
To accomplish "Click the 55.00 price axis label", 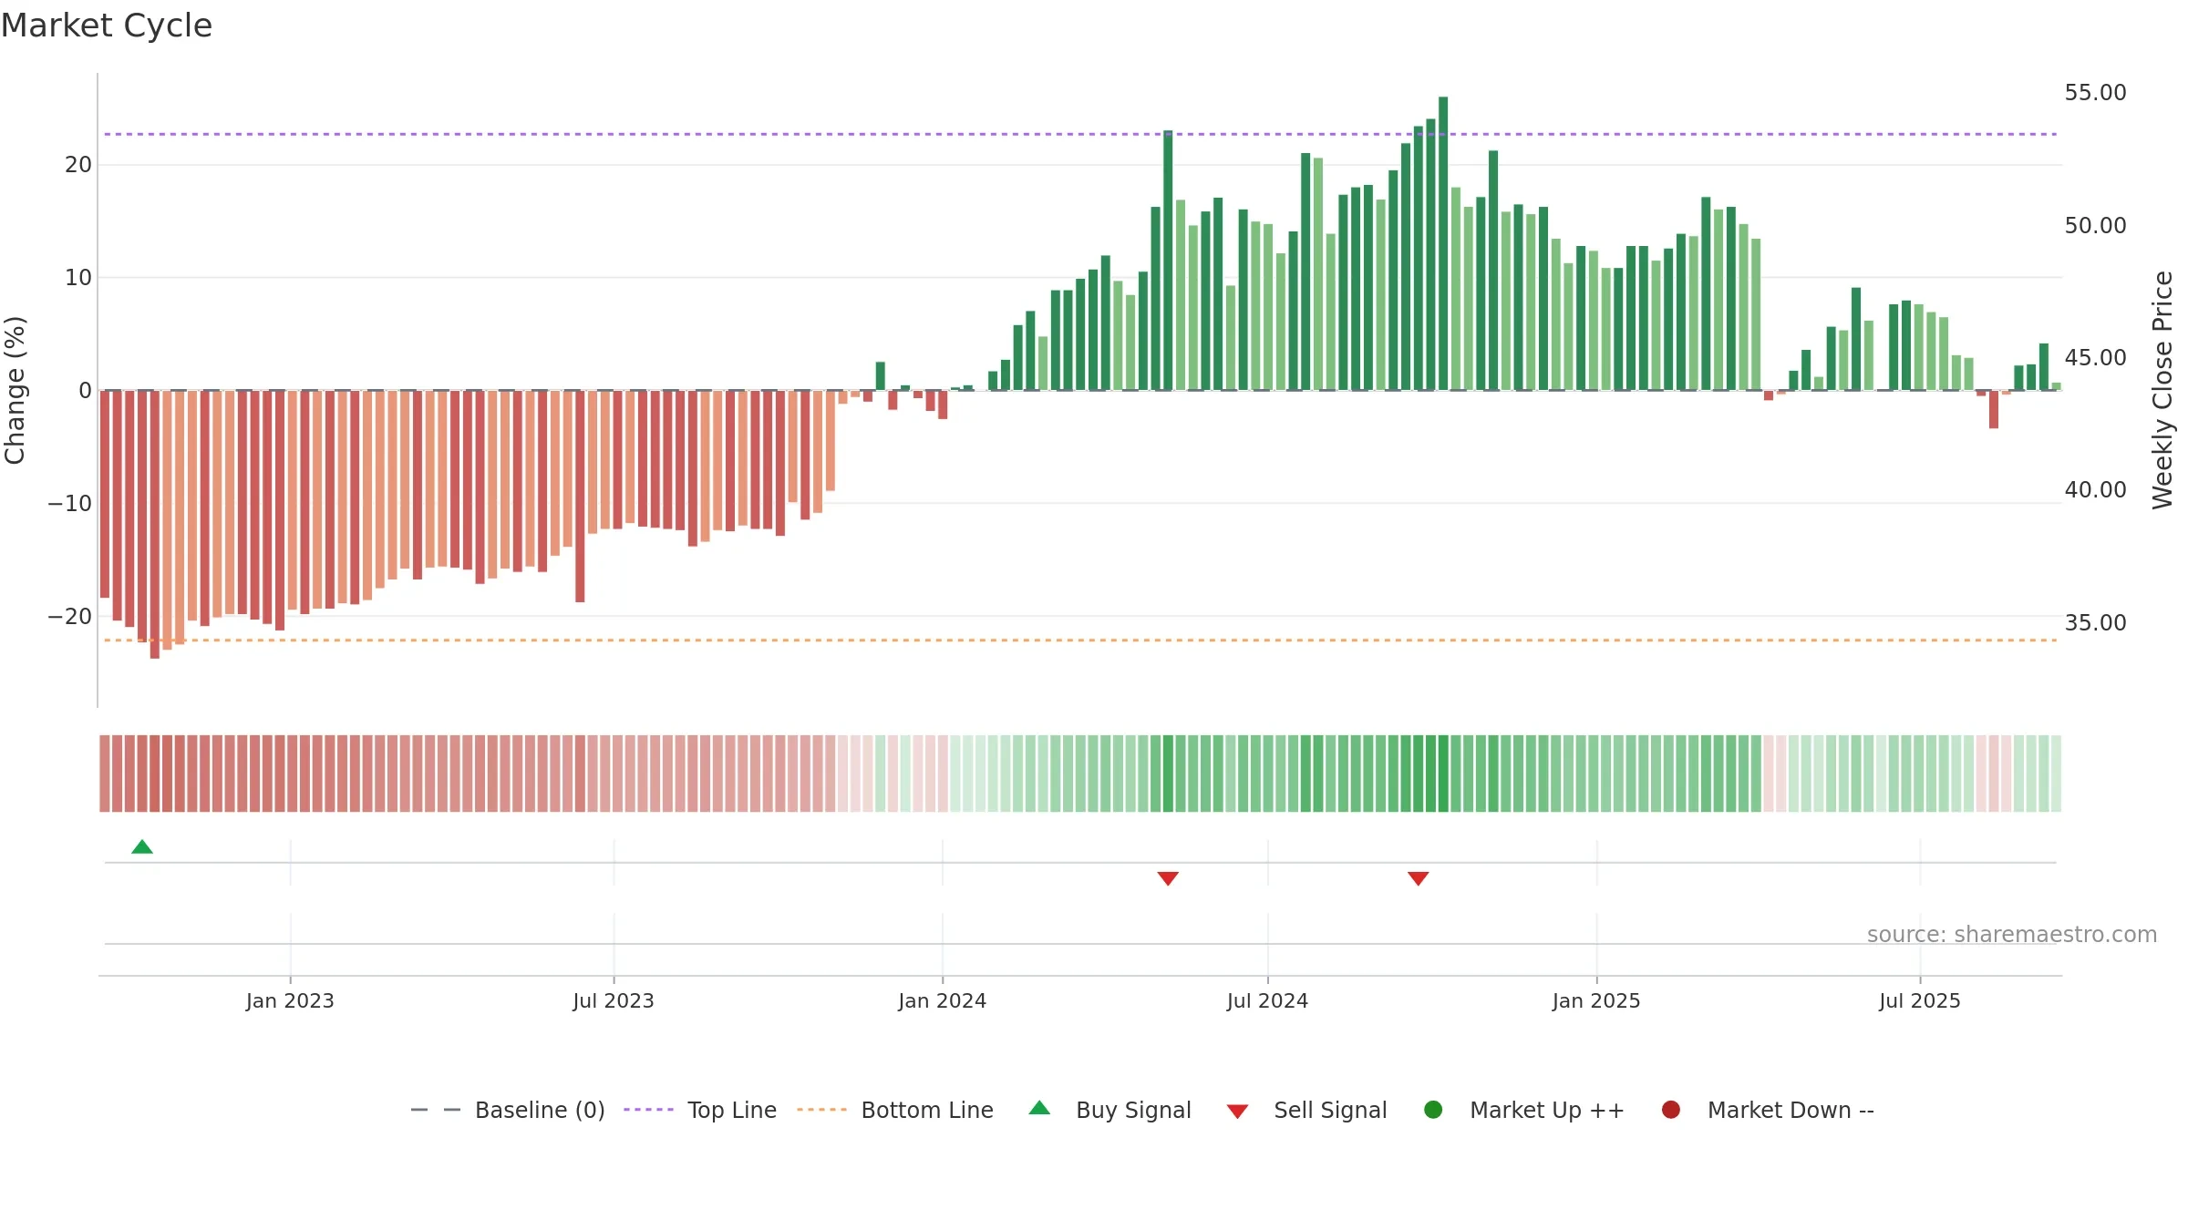I will coord(2095,93).
